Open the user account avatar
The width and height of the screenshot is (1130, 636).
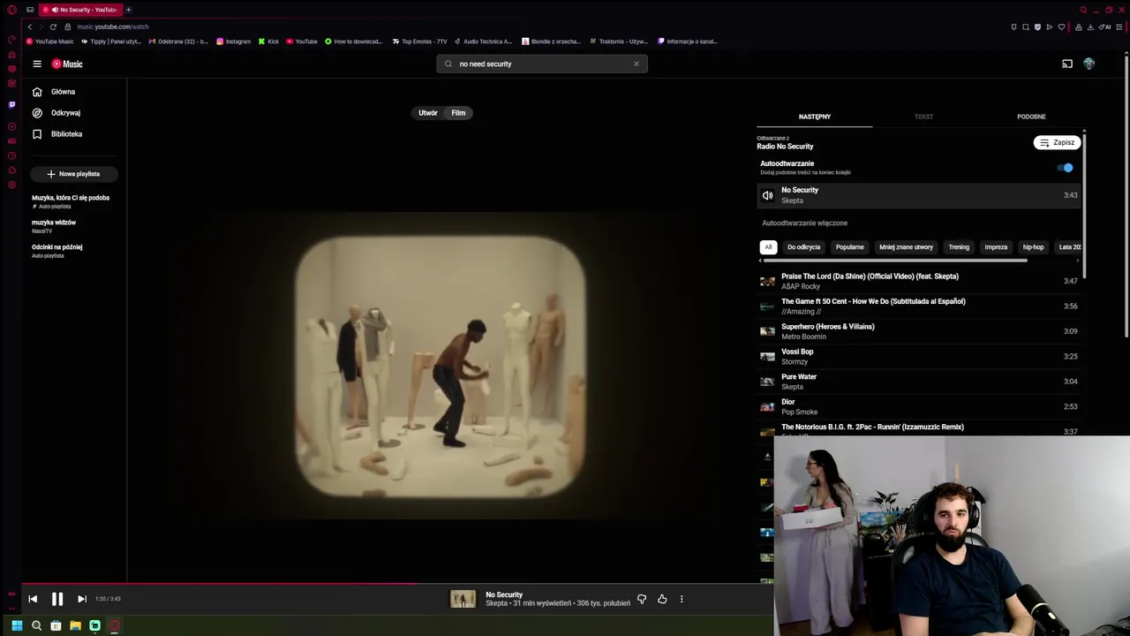(1089, 64)
